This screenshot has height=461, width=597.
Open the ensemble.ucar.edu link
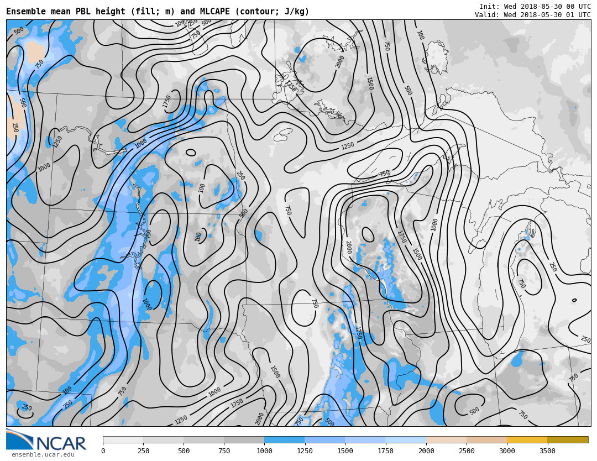click(43, 454)
